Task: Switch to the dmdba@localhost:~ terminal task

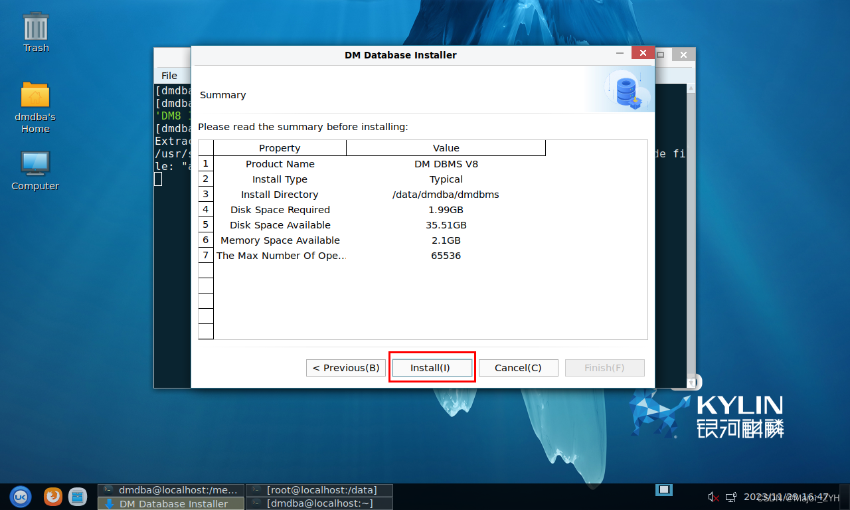Action: (x=319, y=504)
